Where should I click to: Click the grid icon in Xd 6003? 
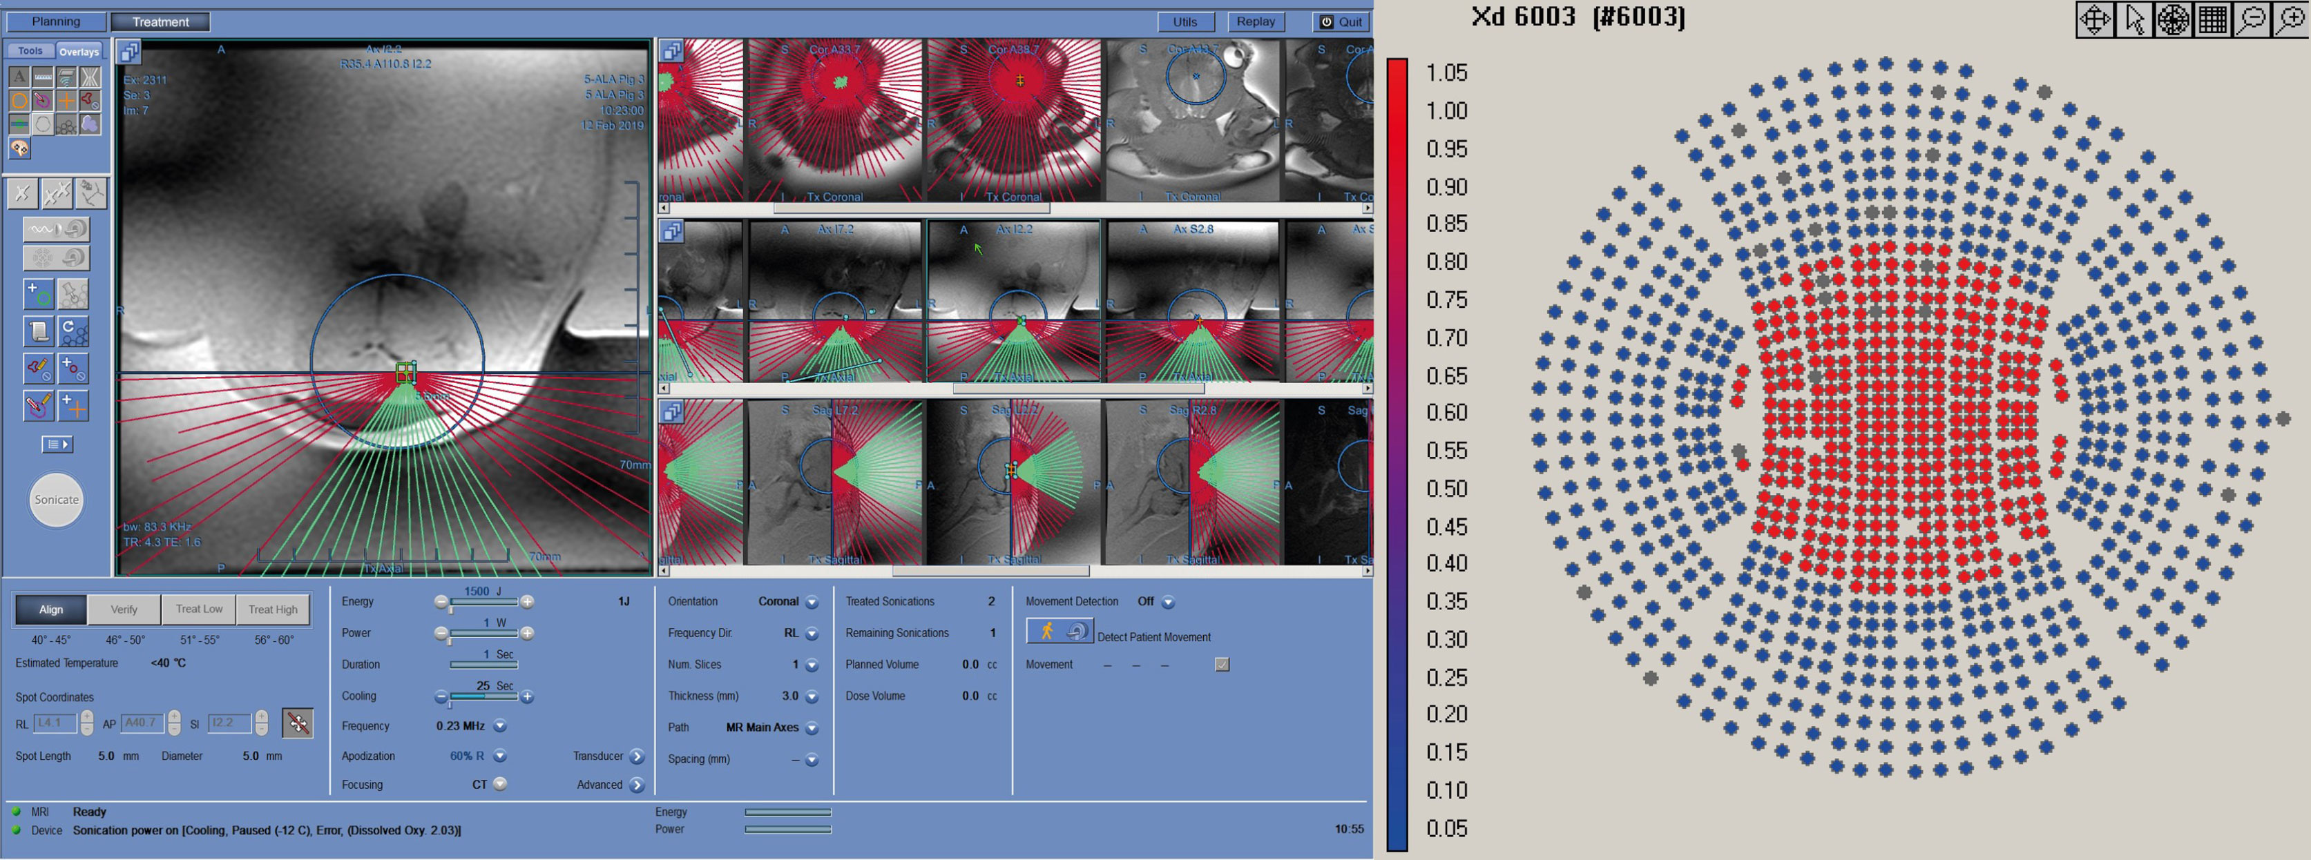click(2212, 20)
